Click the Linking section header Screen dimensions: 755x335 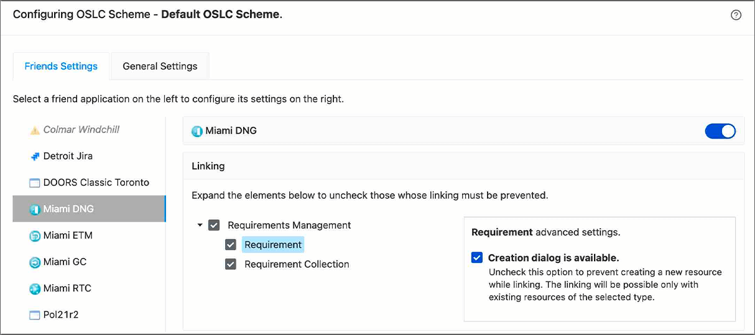click(x=463, y=166)
